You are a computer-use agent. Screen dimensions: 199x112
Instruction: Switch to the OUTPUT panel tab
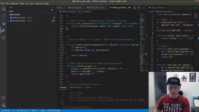pyautogui.click(x=88, y=87)
